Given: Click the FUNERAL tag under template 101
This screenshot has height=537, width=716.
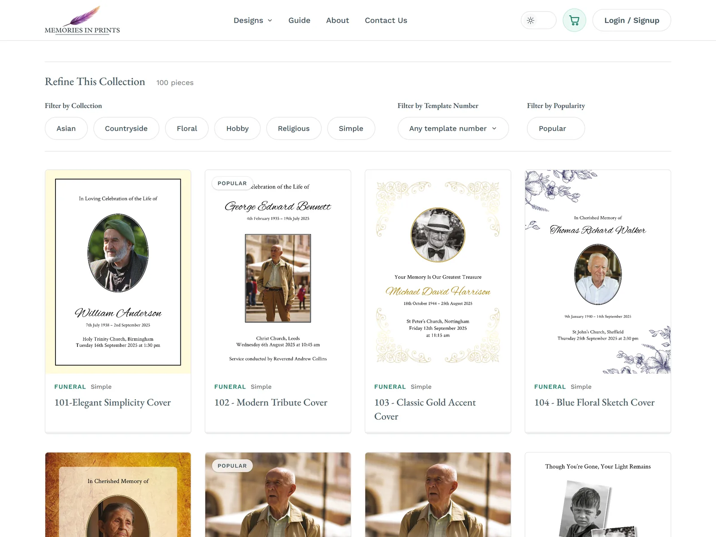Looking at the screenshot, I should coord(70,387).
